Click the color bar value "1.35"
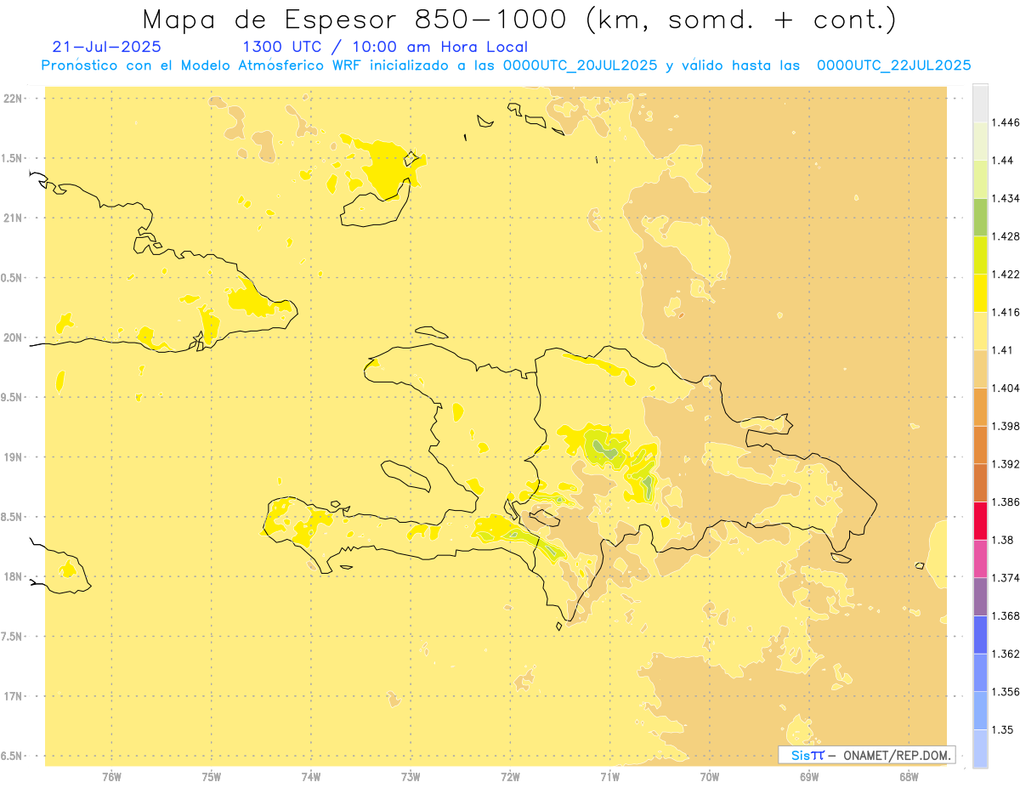 (1004, 729)
